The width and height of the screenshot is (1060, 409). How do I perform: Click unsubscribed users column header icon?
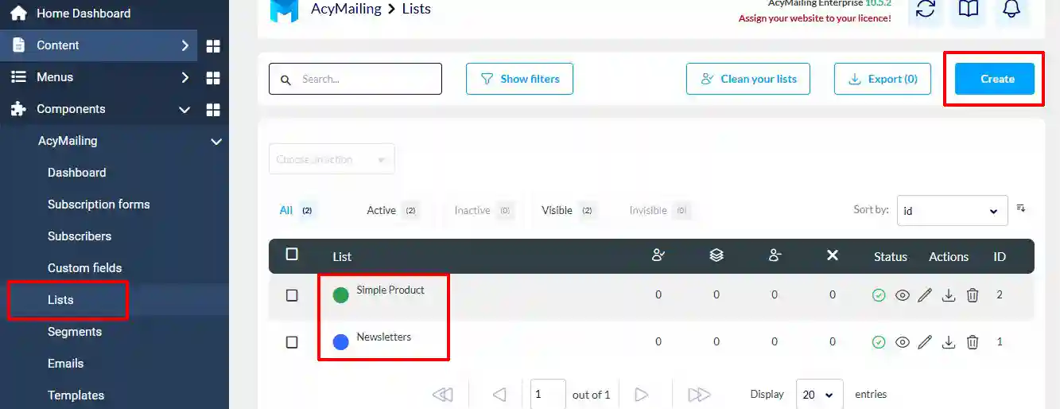[x=775, y=255]
